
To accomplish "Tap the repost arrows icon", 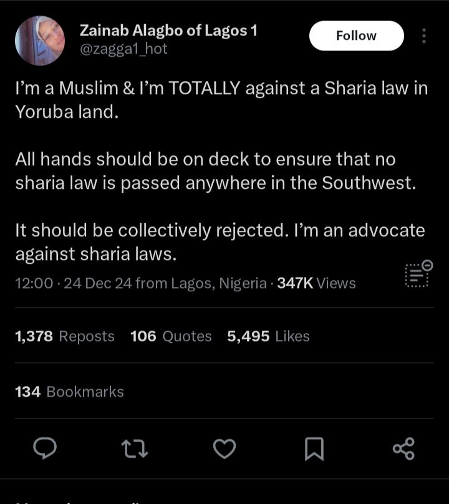I will pos(135,448).
